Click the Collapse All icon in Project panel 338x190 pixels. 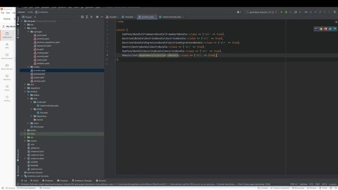tap(91, 17)
